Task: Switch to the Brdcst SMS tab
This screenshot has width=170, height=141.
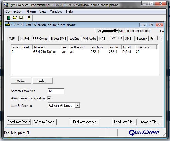Action: [x=58, y=39]
